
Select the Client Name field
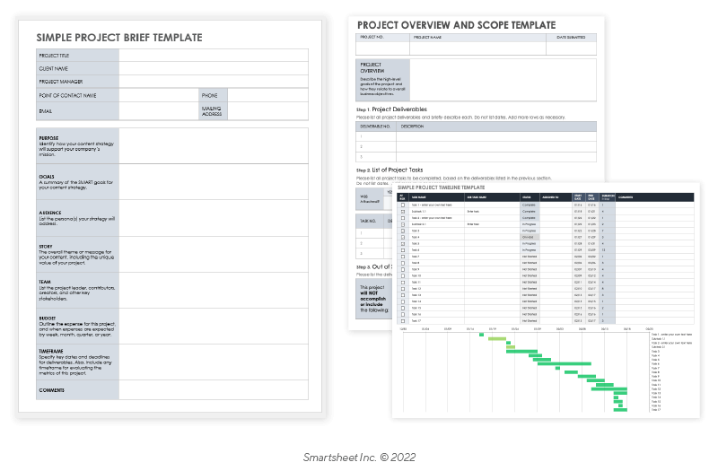[x=214, y=68]
